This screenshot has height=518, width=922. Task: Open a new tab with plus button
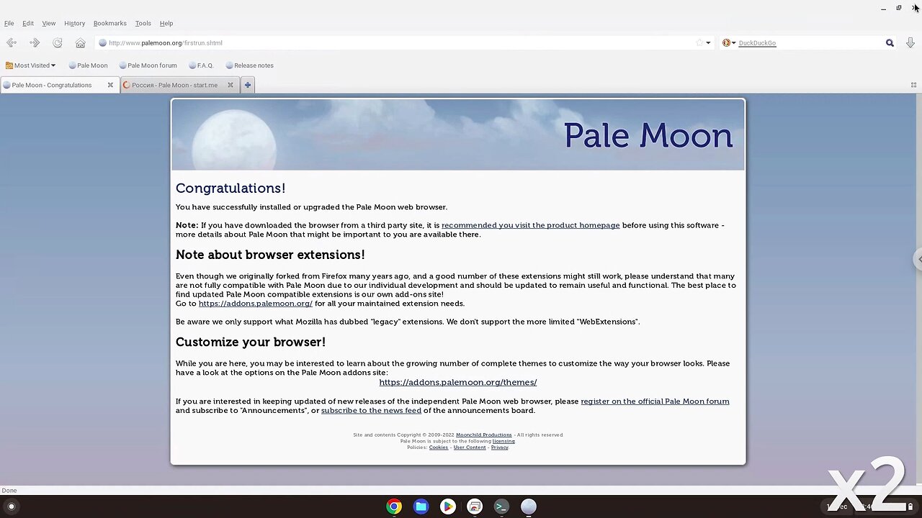tap(247, 85)
